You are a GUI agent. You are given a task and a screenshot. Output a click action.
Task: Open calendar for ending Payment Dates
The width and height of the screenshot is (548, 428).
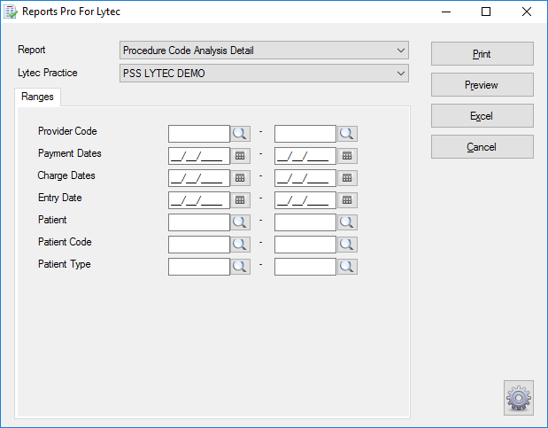tap(347, 156)
